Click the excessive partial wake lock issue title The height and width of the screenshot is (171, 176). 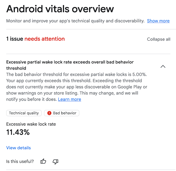[x=70, y=62]
